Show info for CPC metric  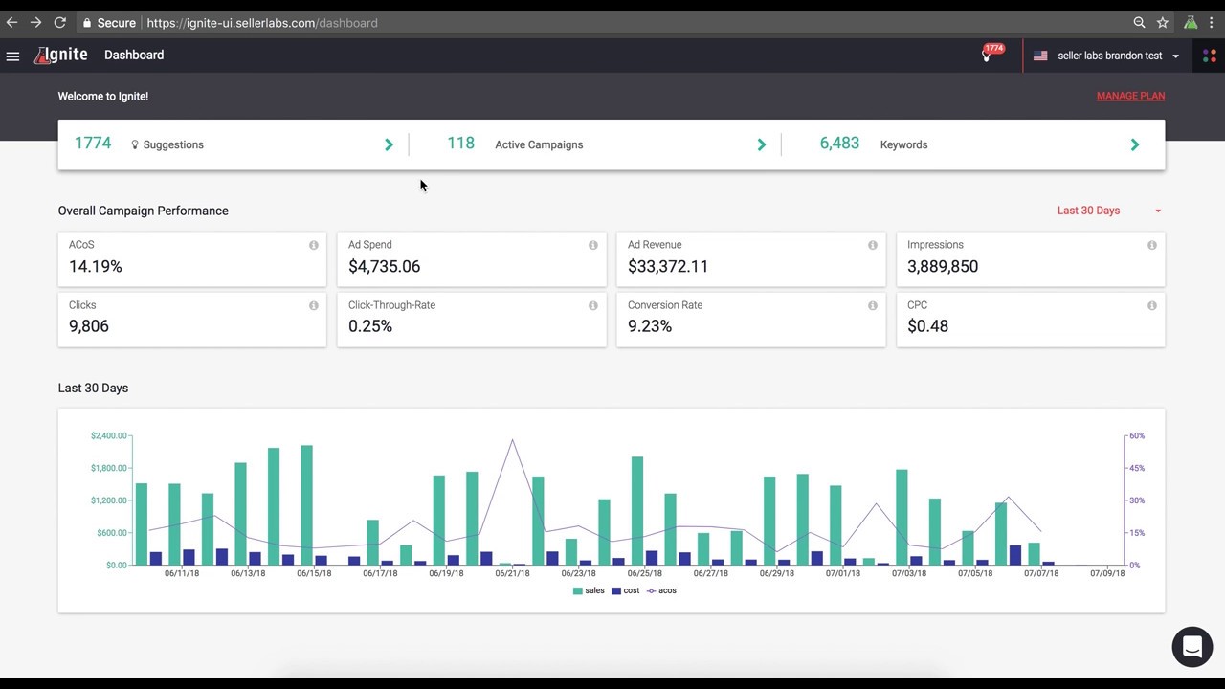1151,305
